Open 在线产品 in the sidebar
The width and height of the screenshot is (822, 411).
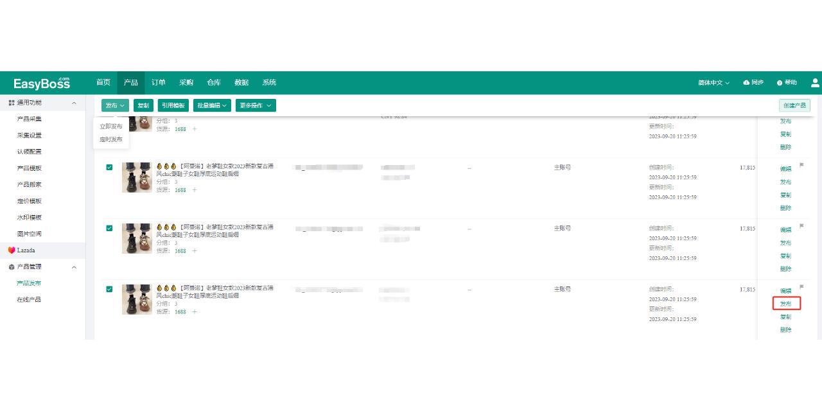pyautogui.click(x=29, y=299)
